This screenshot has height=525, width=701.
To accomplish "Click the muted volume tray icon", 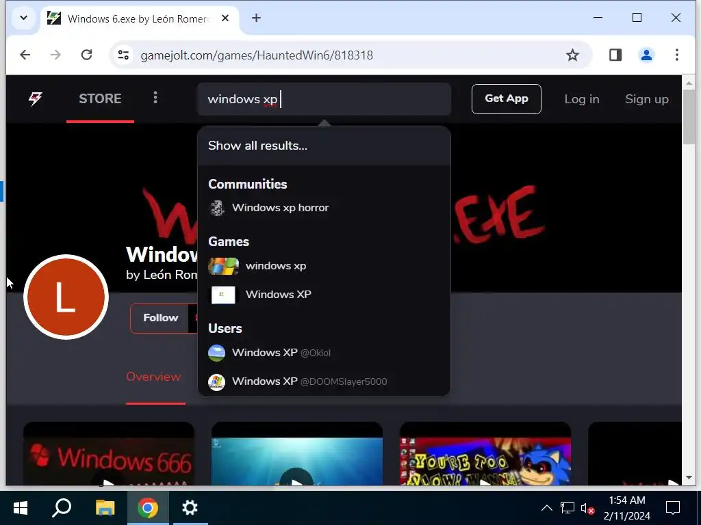I will 587,508.
